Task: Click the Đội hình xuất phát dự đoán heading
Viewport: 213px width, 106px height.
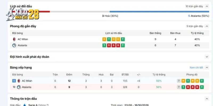Action: [30, 57]
